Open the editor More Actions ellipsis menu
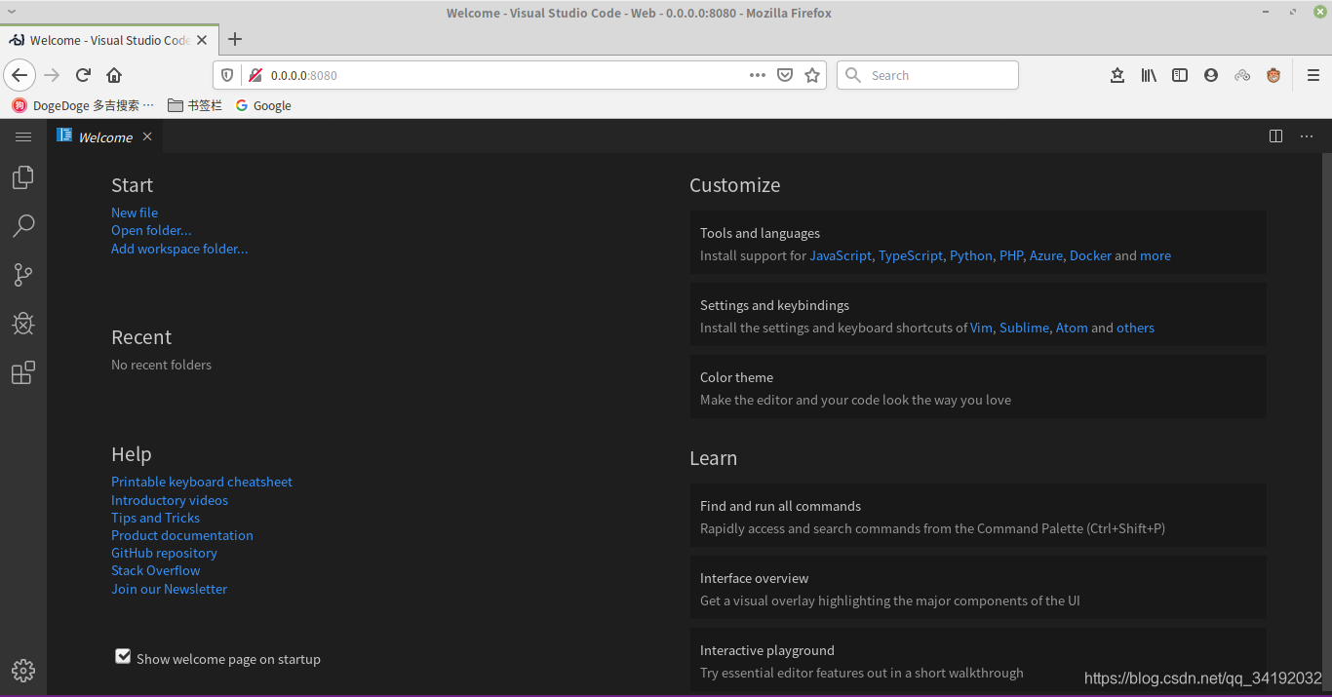 click(1307, 136)
